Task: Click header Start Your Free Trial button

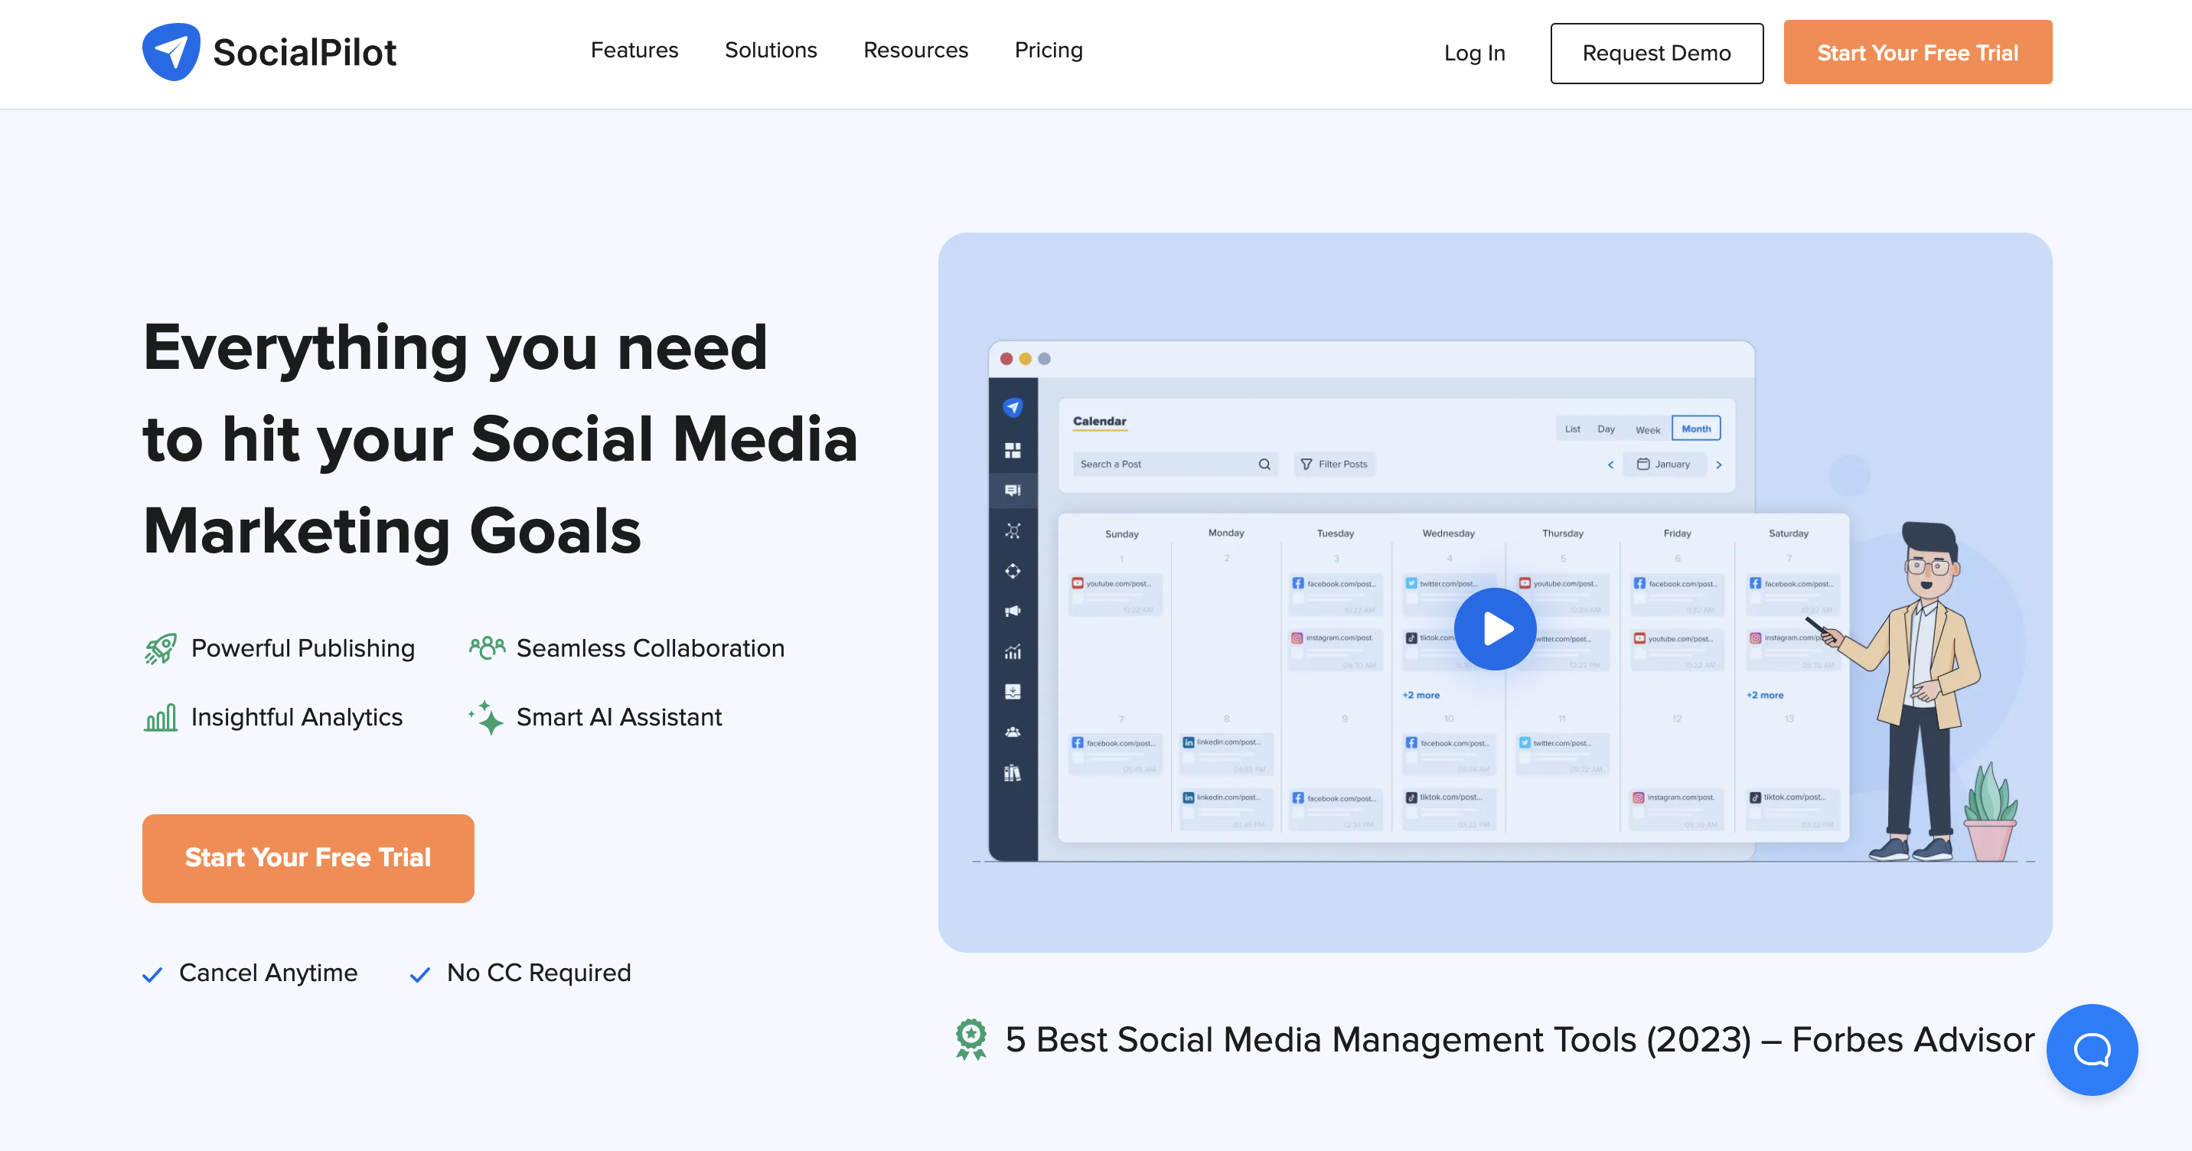Action: click(x=1917, y=53)
